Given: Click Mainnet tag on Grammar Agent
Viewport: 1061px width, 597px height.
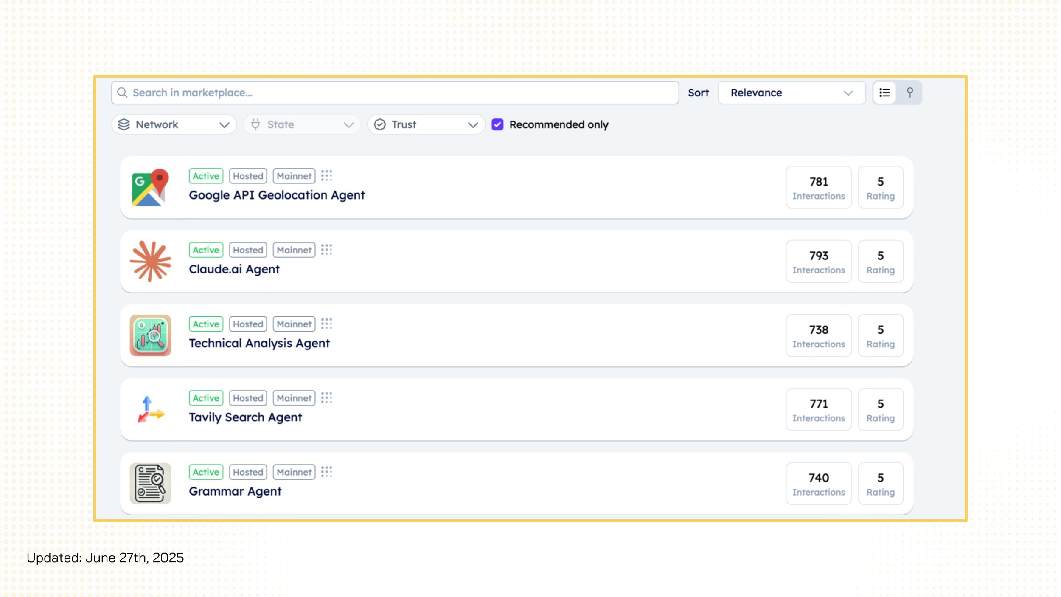Looking at the screenshot, I should [x=294, y=472].
